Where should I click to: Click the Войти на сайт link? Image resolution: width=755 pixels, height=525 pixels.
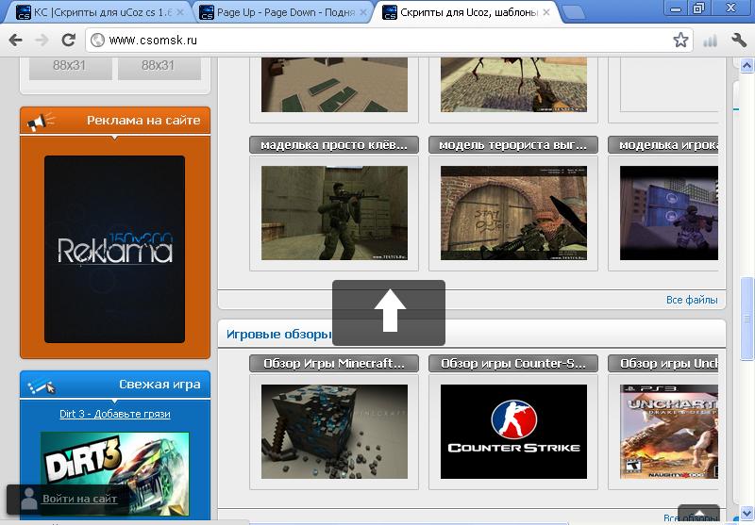tap(79, 499)
